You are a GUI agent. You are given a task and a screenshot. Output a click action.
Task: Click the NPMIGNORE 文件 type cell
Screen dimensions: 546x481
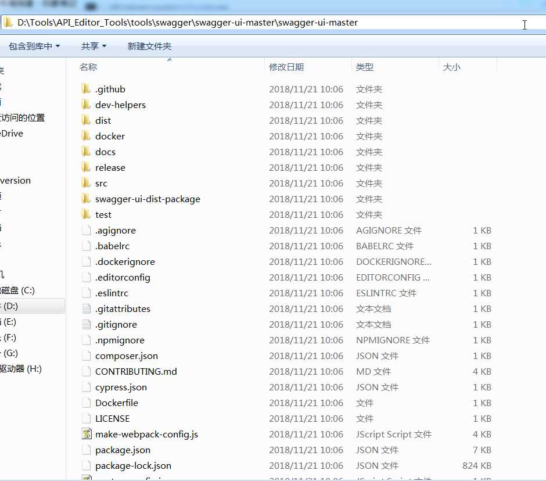(393, 340)
